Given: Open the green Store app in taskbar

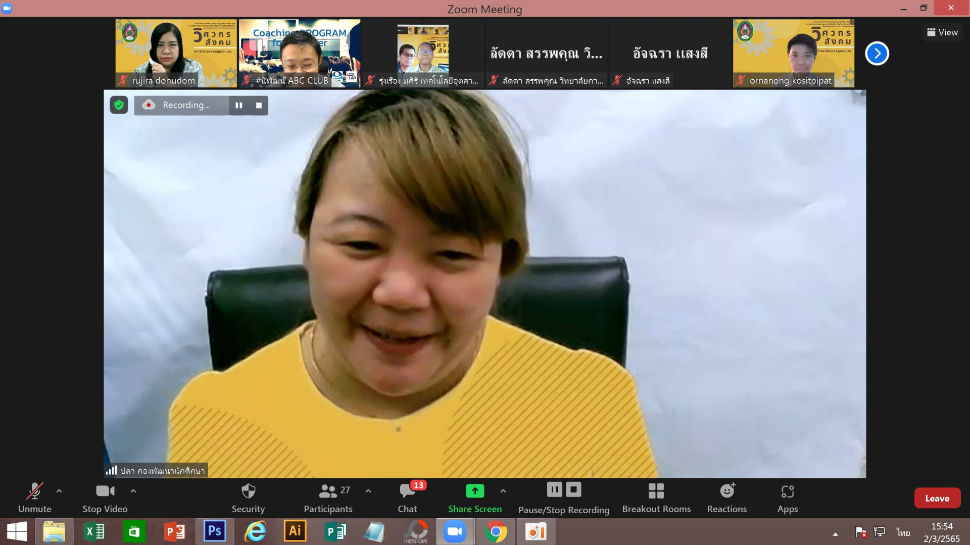Looking at the screenshot, I should coord(134,532).
